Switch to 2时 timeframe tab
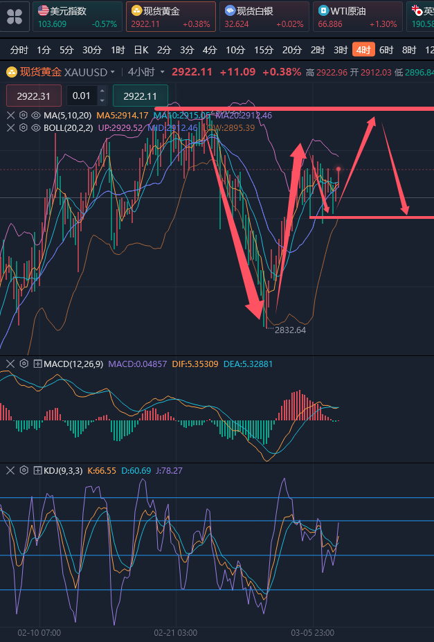The width and height of the screenshot is (434, 642). point(318,51)
